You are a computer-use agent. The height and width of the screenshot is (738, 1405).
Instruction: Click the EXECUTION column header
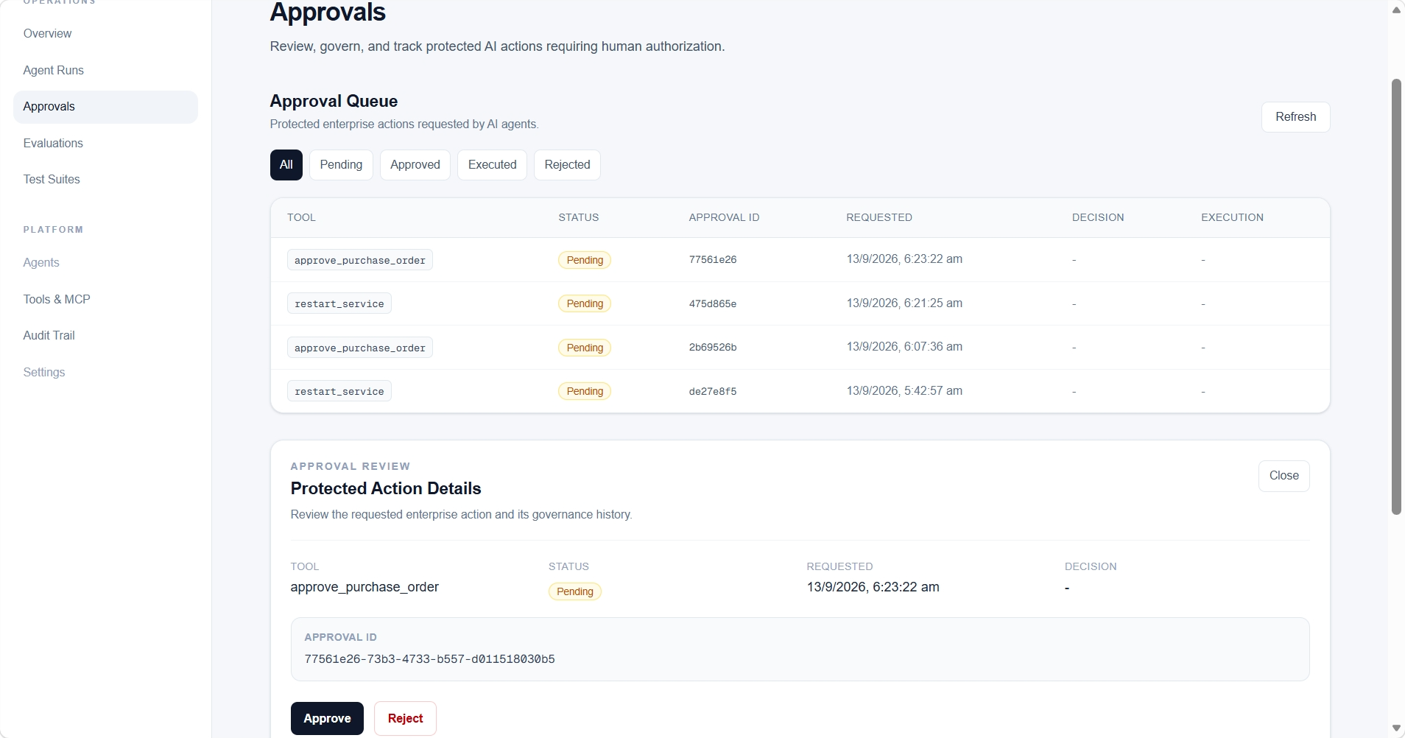[x=1232, y=217]
